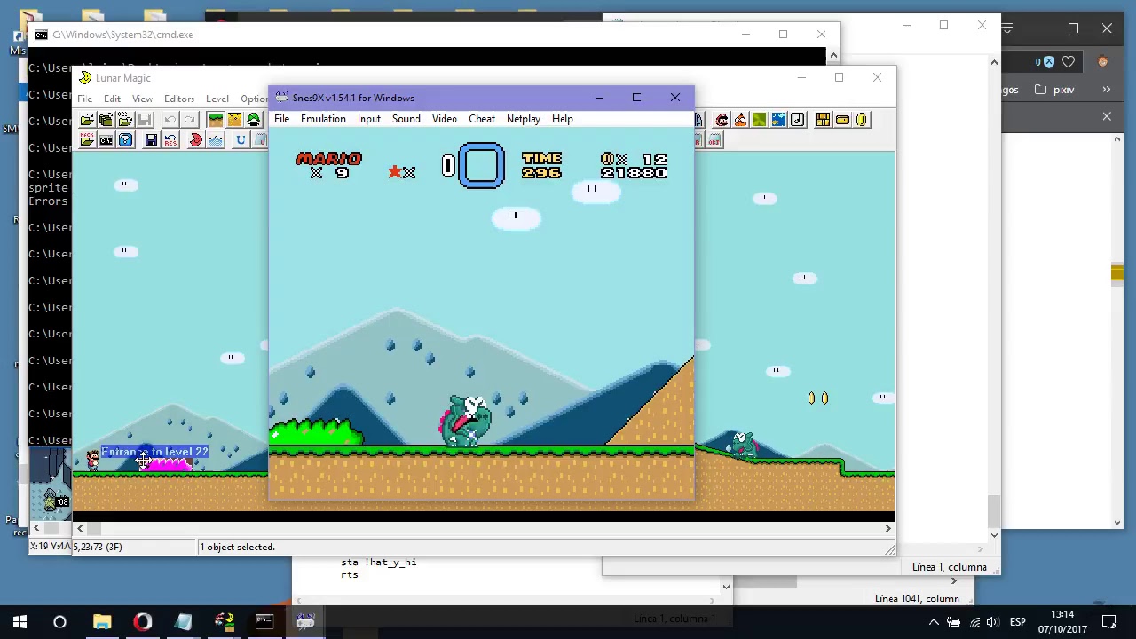Viewport: 1136px width, 639px height.
Task: Select the Layer 2 yellow ground editing icon
Action: click(234, 120)
